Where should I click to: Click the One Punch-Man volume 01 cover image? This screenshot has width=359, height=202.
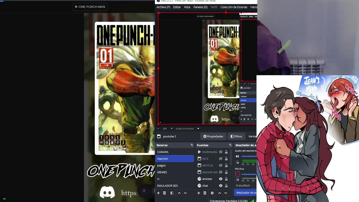tap(125, 88)
